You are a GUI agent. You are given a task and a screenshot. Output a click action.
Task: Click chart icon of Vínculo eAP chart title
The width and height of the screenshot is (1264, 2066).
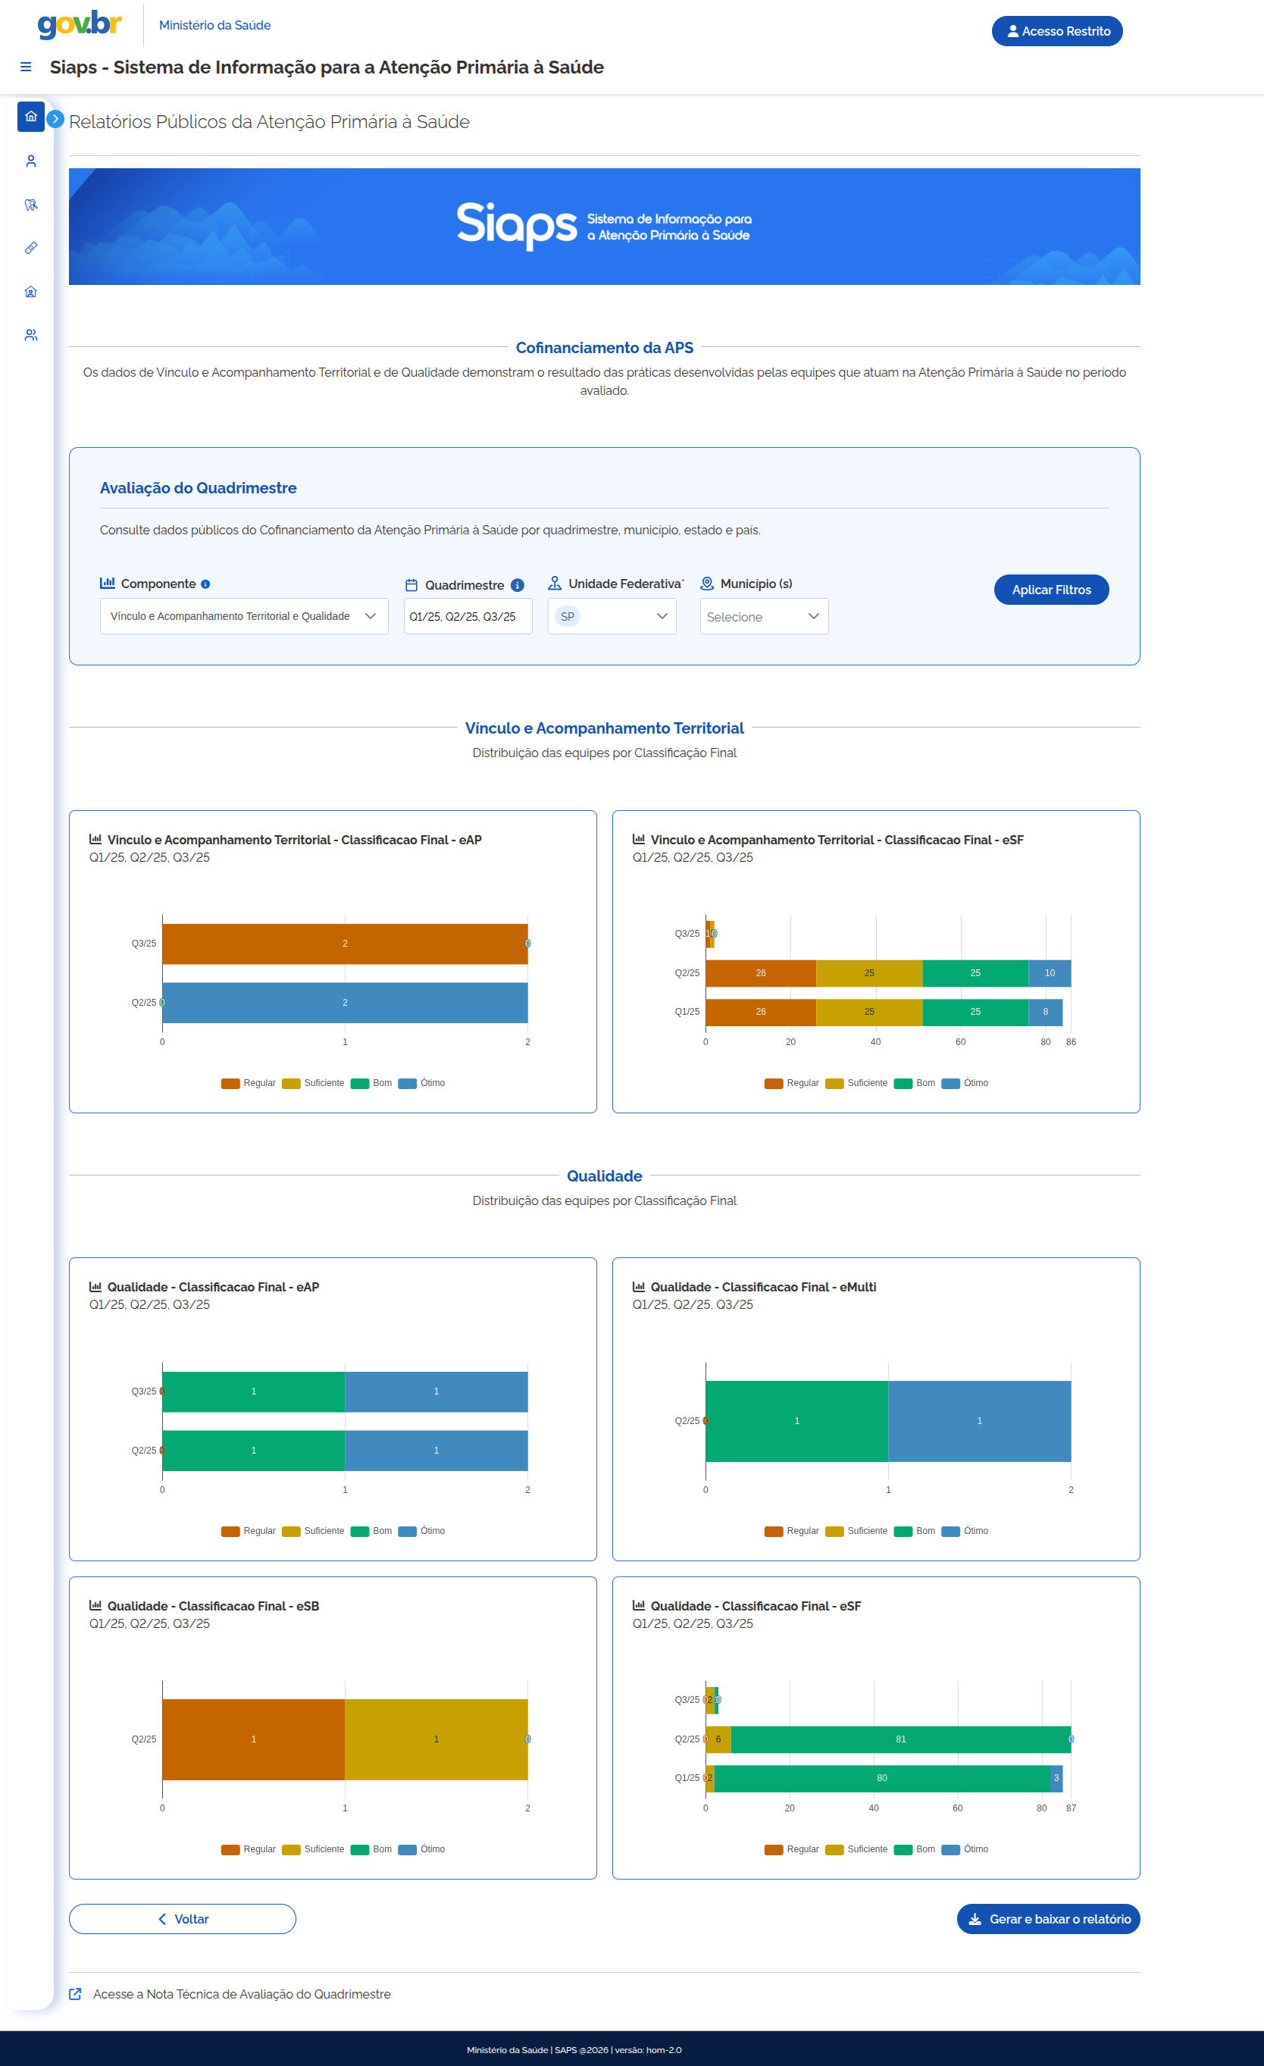[95, 839]
